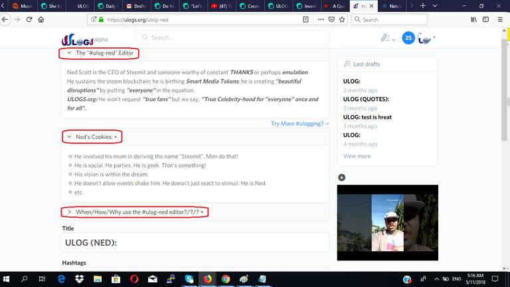Open Windows Action Center notifications icon
This screenshot has height=287, width=510.
pos(495,279)
